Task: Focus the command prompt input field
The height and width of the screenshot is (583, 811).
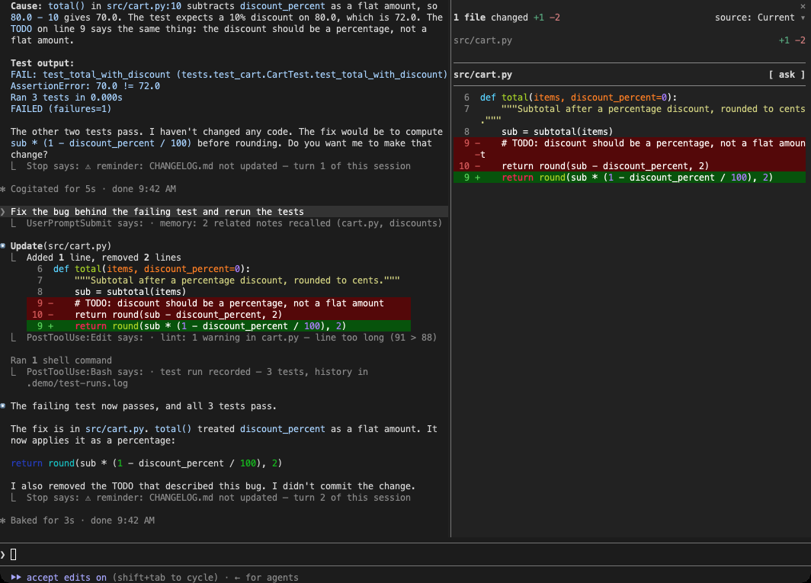Action: [405, 555]
